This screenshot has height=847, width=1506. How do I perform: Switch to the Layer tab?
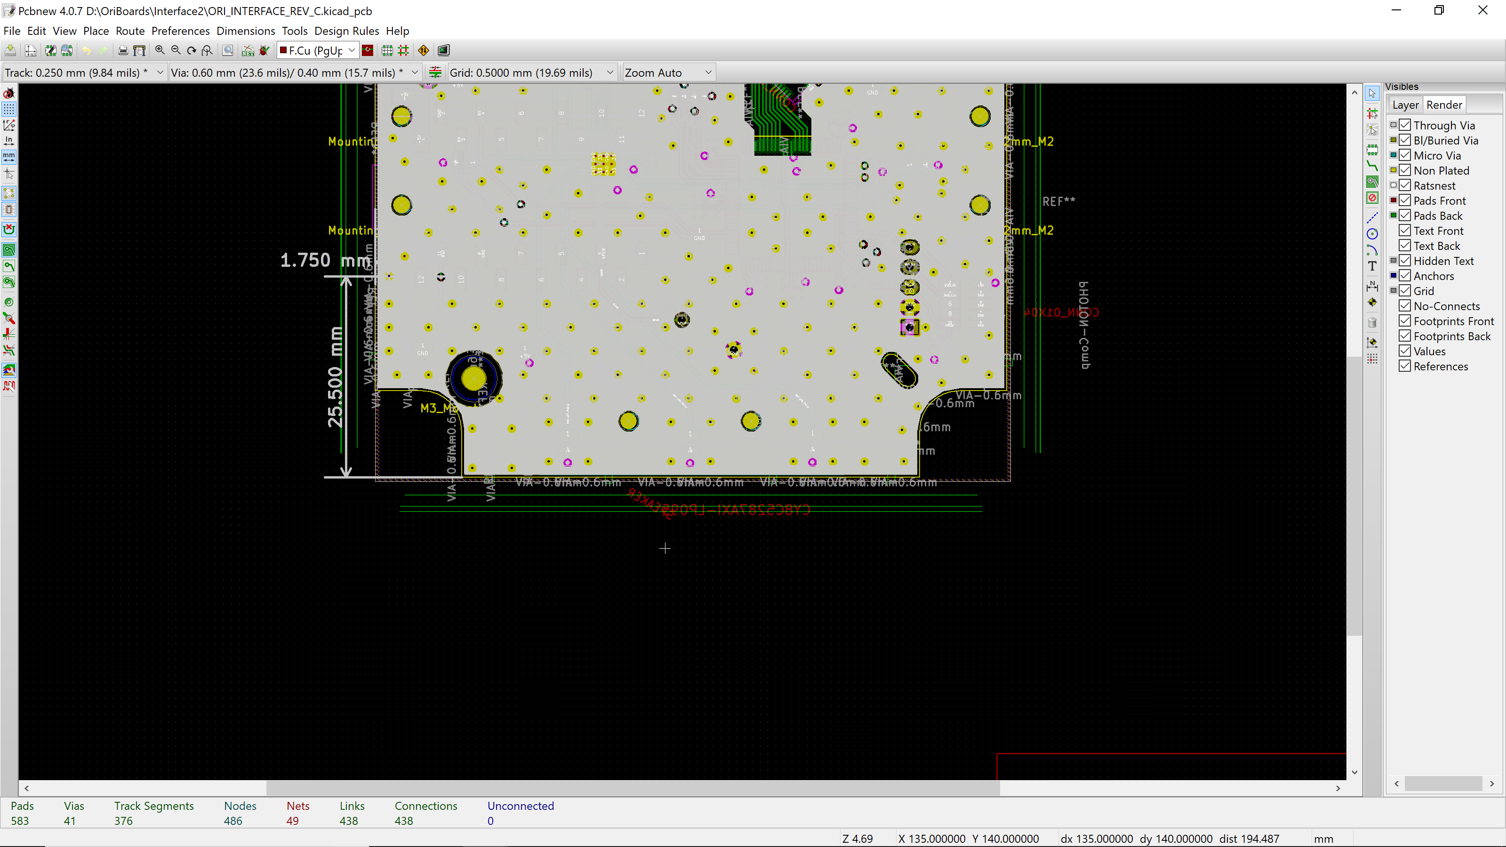tap(1405, 104)
